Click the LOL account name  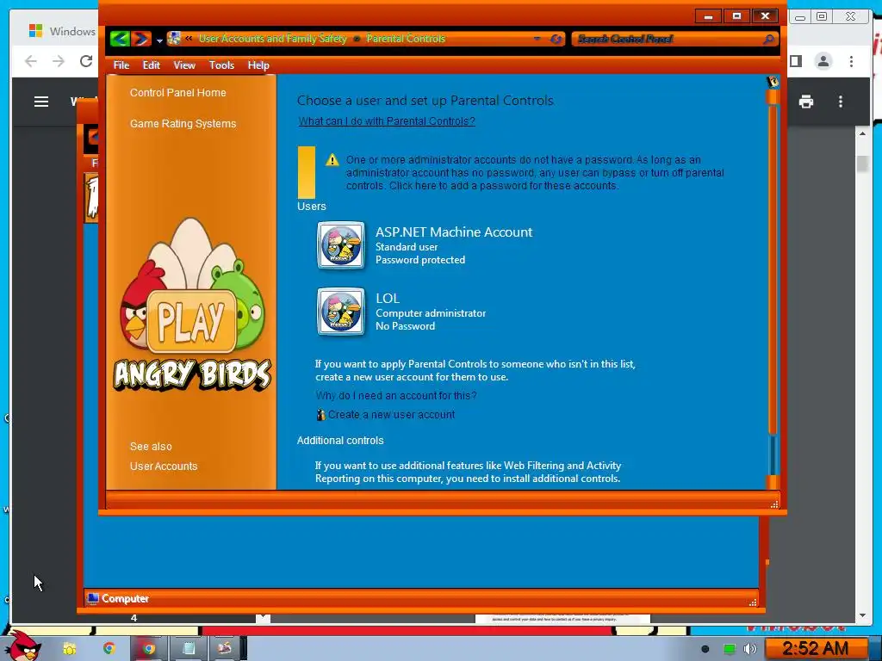388,299
